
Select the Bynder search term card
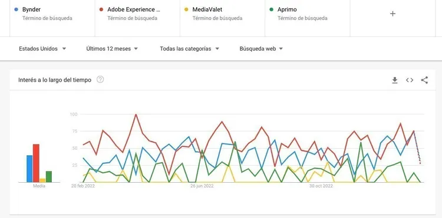pos(52,18)
